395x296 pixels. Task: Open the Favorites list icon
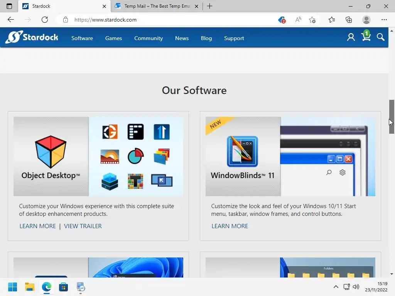(x=332, y=20)
